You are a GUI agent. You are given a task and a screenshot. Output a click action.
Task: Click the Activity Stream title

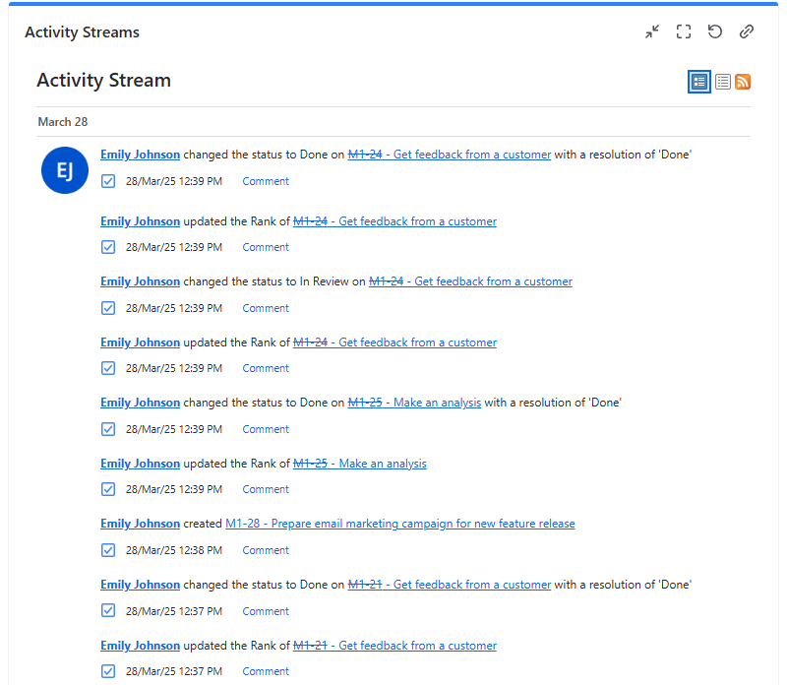(x=103, y=80)
